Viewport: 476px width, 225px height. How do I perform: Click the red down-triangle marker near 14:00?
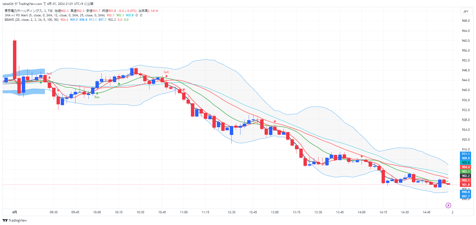coord(362,156)
